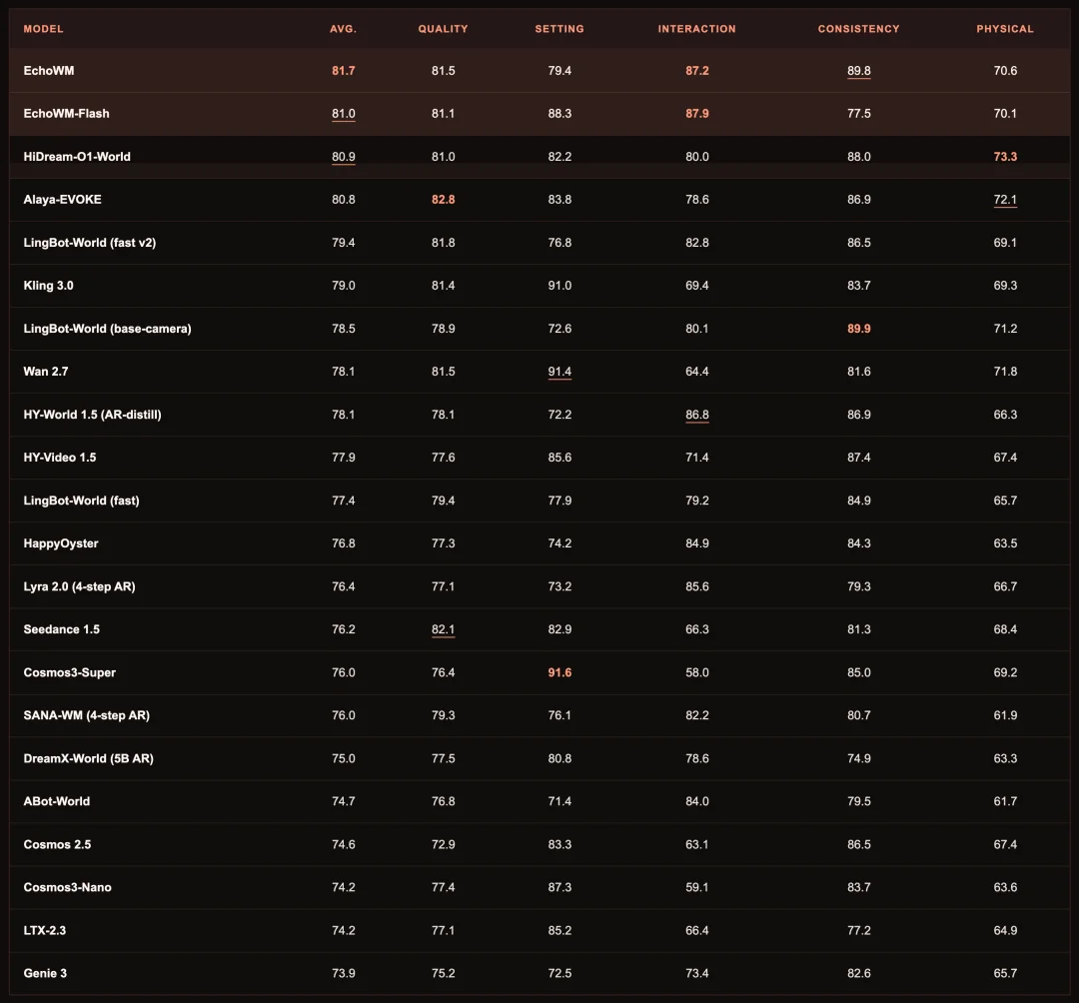Click the HY-Video 1.5 model name

coord(60,458)
